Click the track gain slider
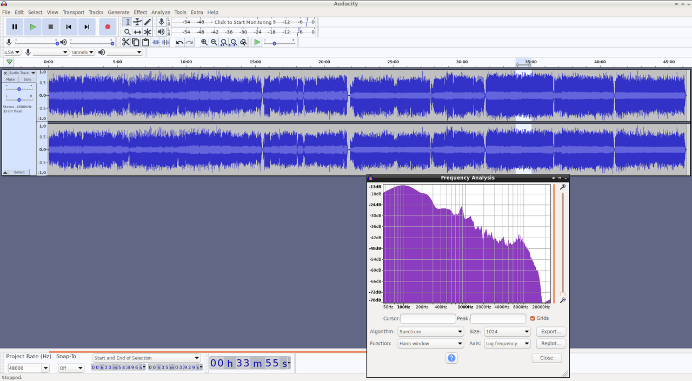Screen dimensions: 692x381 [x=19, y=89]
